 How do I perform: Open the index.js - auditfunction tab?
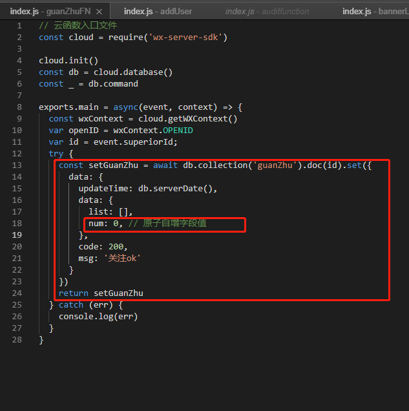267,12
